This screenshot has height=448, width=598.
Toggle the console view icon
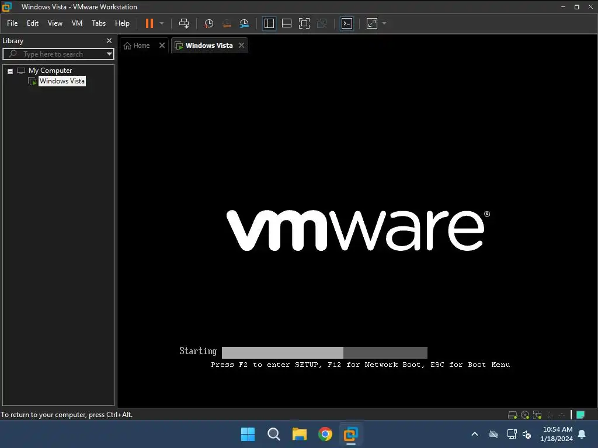[347, 23]
